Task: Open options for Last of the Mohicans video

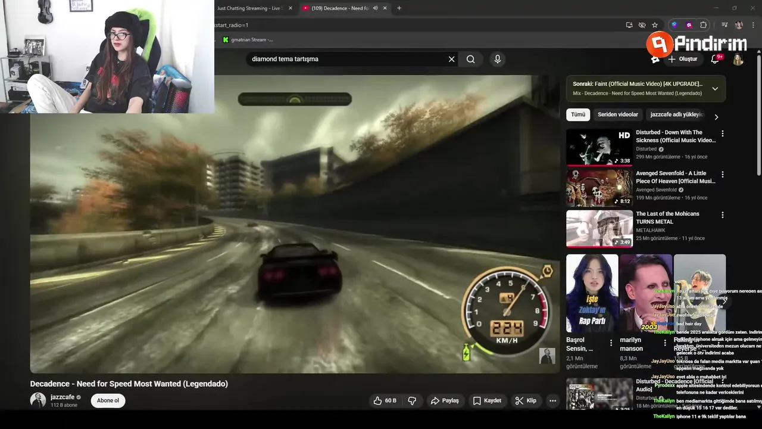Action: click(723, 215)
